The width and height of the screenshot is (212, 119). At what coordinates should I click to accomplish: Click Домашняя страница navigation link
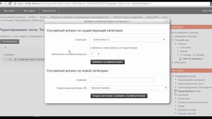pos(185,36)
